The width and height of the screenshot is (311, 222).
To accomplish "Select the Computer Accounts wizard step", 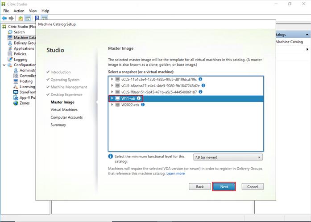I will pos(66,117).
